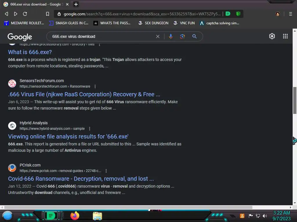297x222 pixels.
Task: Open the Java update tray icon
Action: coord(242,216)
